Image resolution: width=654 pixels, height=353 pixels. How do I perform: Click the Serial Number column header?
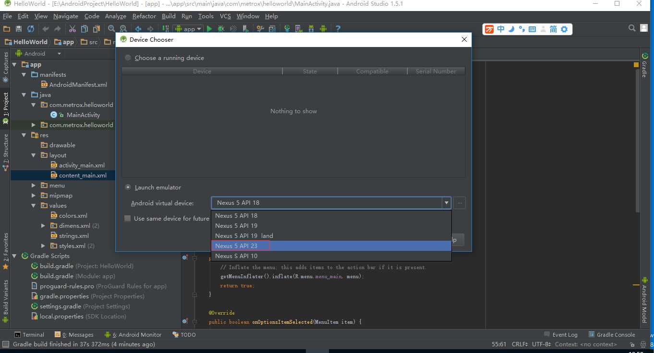[436, 71]
